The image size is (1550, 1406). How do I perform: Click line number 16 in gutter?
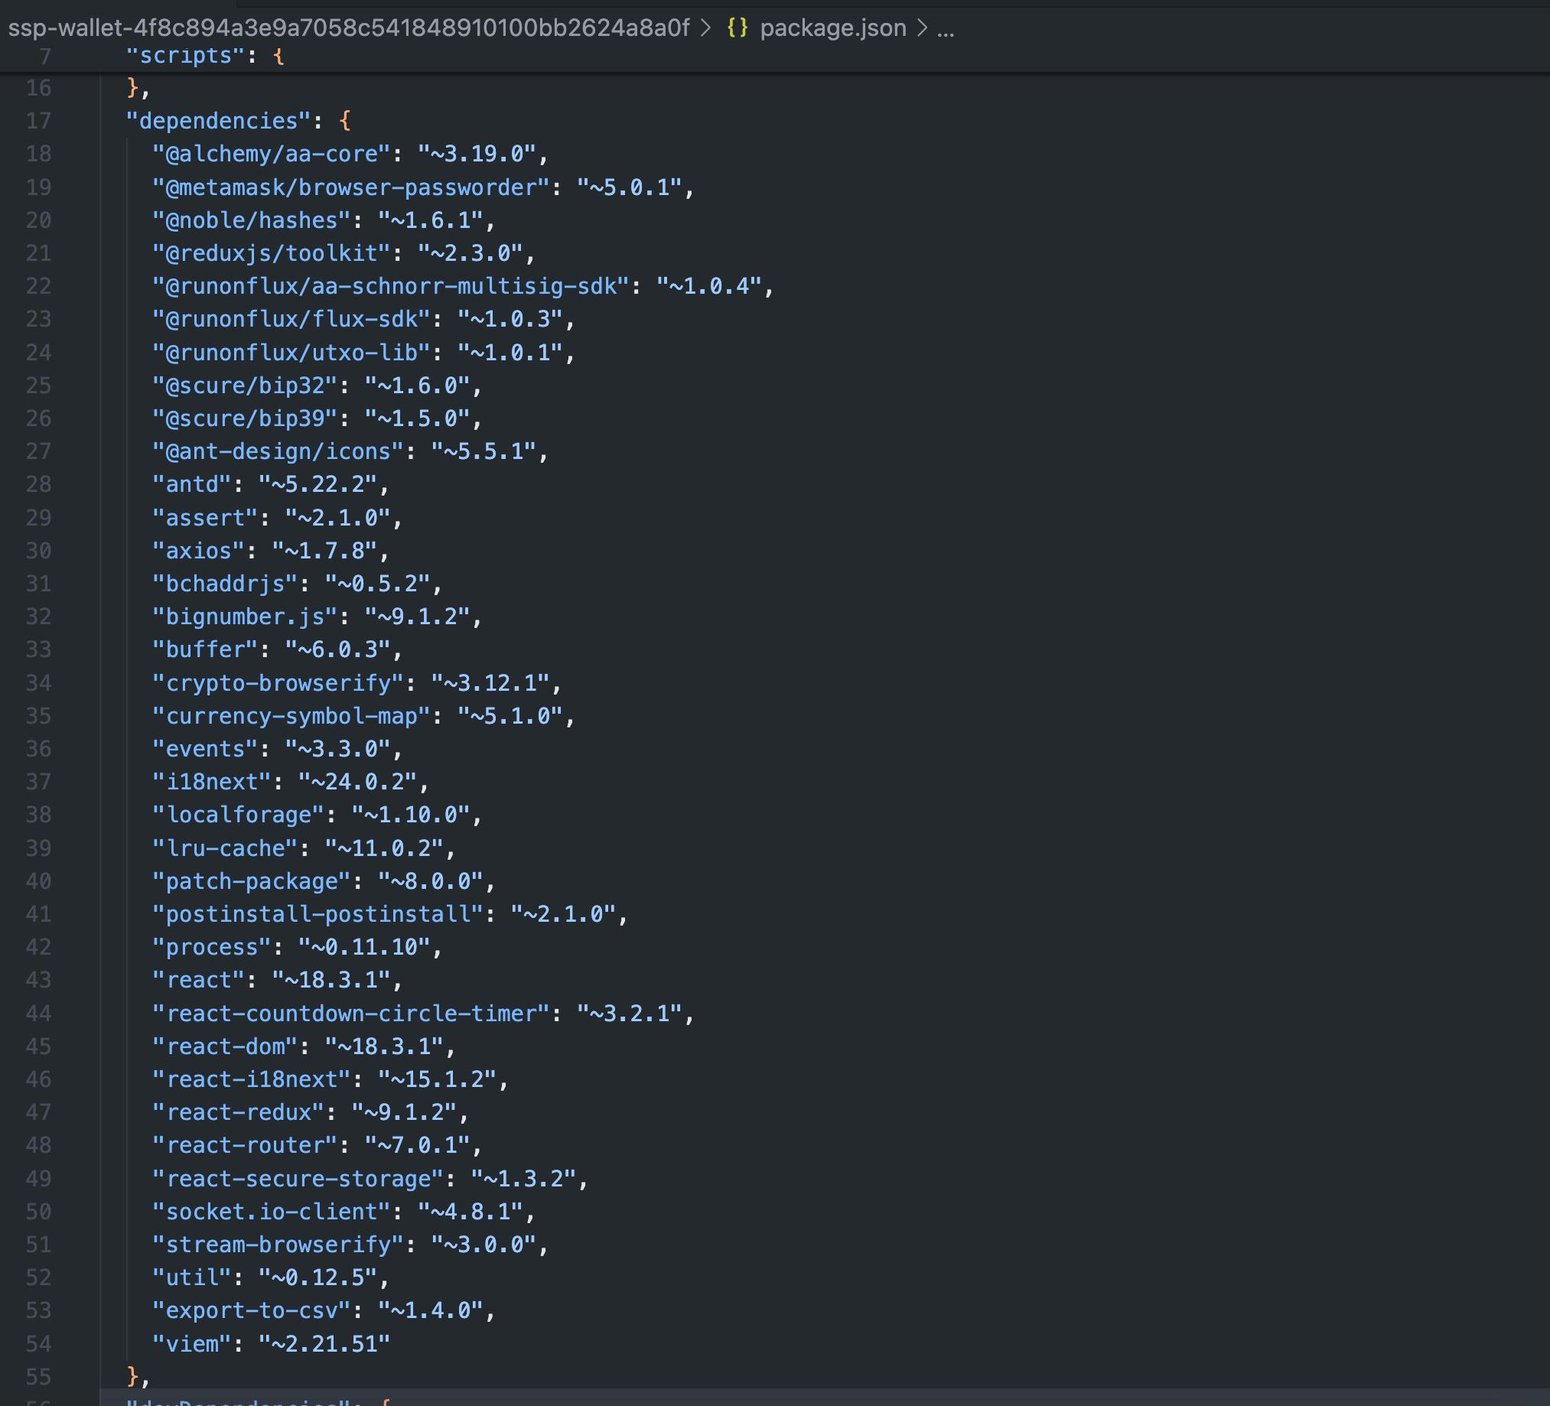(38, 88)
